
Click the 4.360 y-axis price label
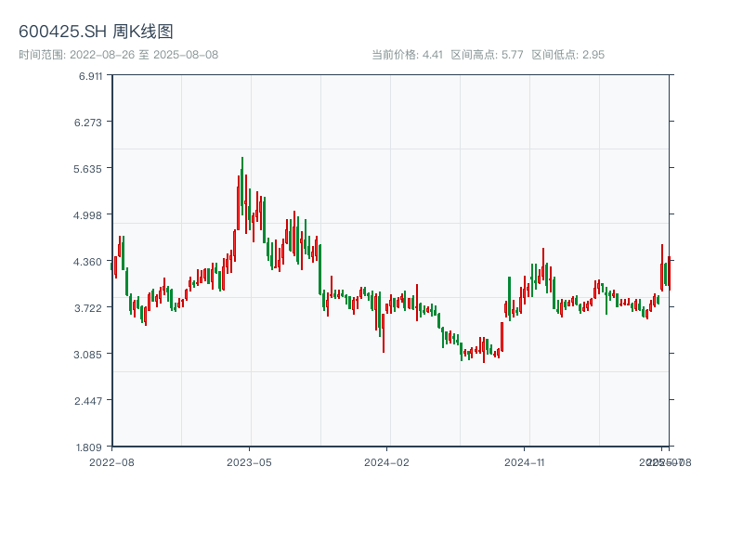click(x=91, y=262)
